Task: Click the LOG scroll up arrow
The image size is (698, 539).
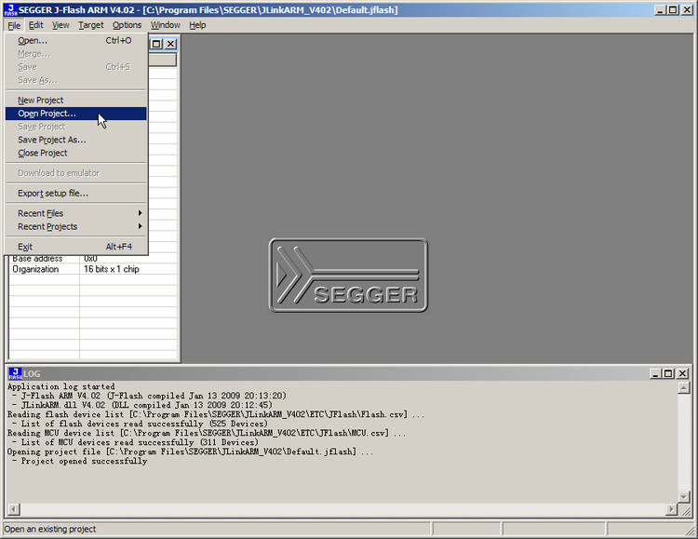Action: (684, 388)
